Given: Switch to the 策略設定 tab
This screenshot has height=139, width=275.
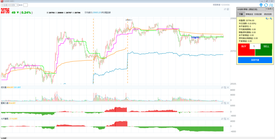Looking at the screenshot, I should pyautogui.click(x=249, y=14).
